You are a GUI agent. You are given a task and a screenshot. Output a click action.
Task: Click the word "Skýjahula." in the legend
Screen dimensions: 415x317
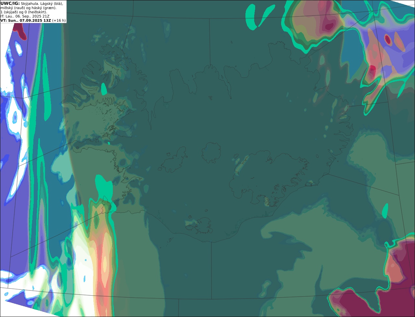tap(30, 4)
